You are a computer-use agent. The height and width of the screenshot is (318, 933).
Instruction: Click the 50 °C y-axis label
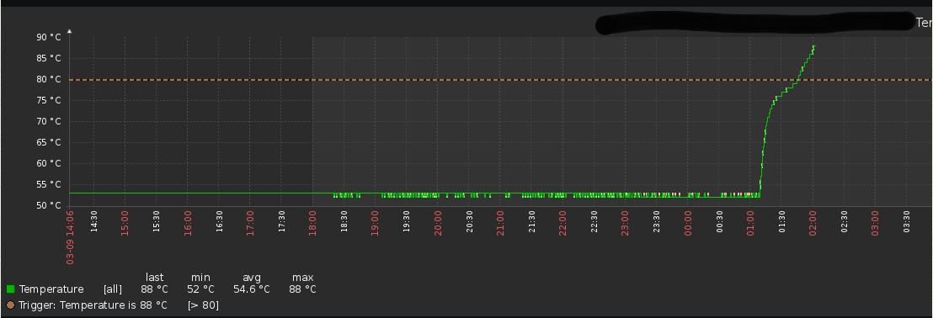tap(50, 205)
